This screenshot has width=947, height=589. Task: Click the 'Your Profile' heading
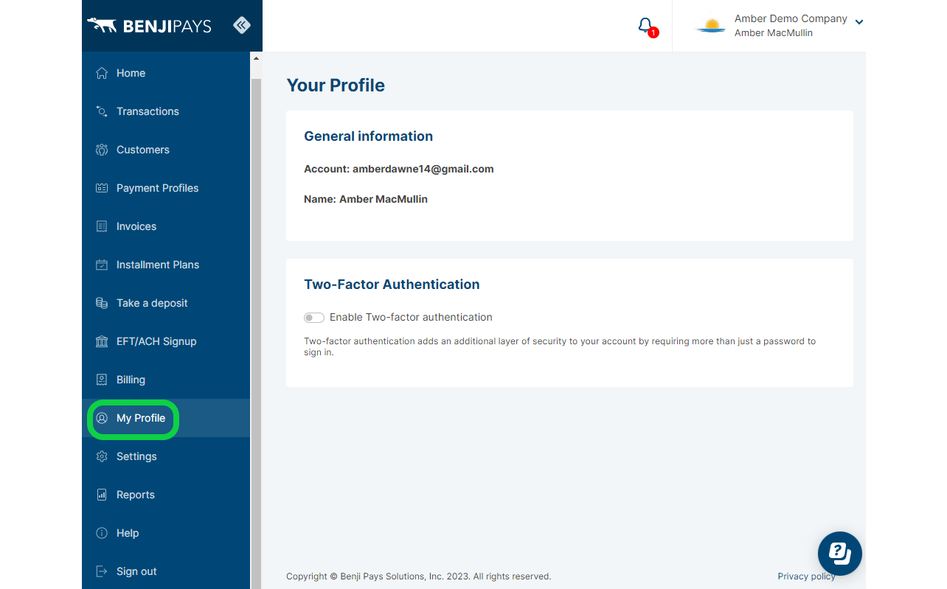[336, 86]
